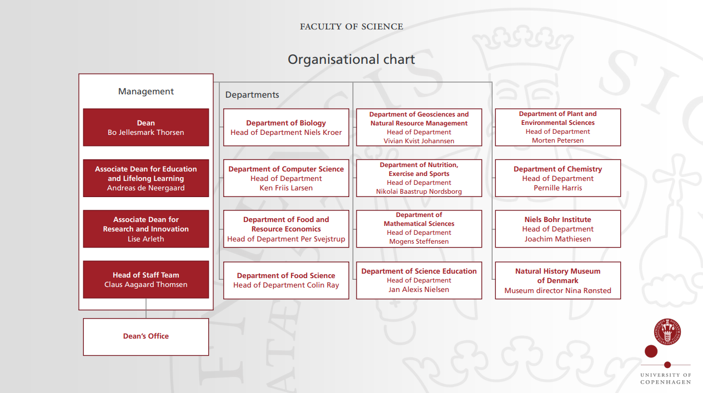Click the Department of Nutrition, Exercise and Sports box

(419, 178)
